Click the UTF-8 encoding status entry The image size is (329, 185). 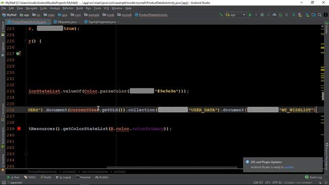point(277,183)
